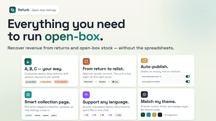216x121 pixels.
Task: Click the + any language chip
Action: 118,115
